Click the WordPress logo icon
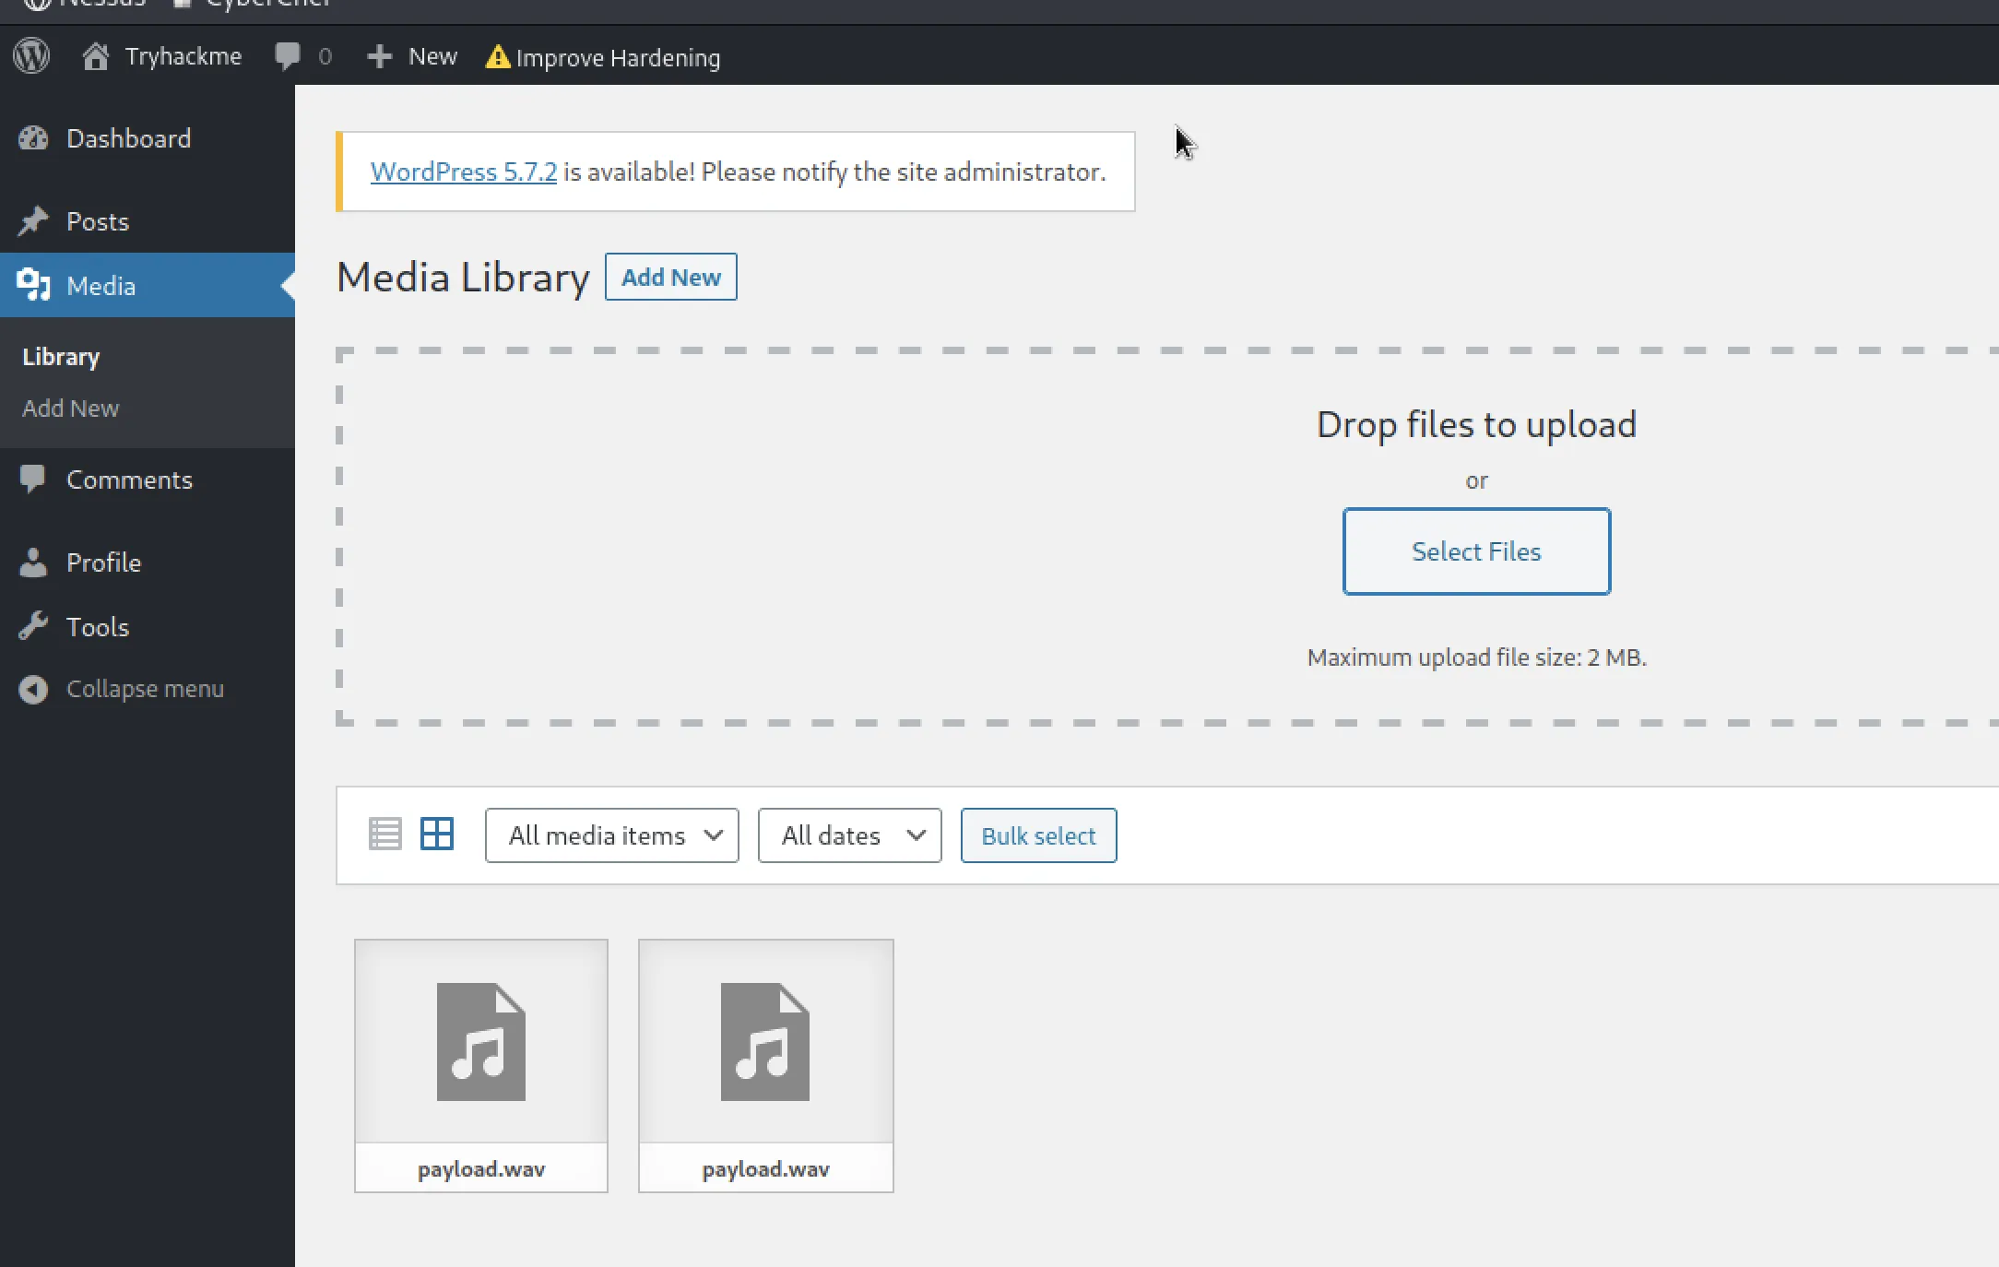Screen dimensions: 1999x1267 (x=31, y=56)
